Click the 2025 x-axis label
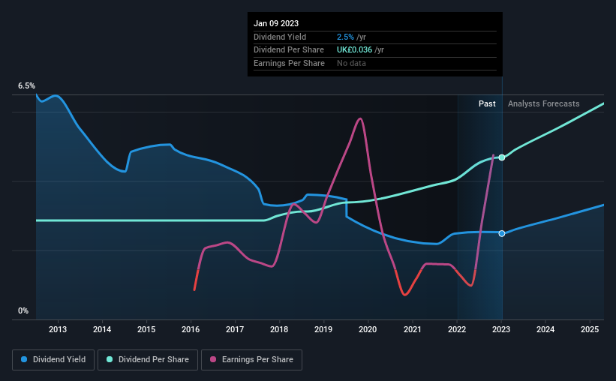Screen dimensions: 616x381 590,329
